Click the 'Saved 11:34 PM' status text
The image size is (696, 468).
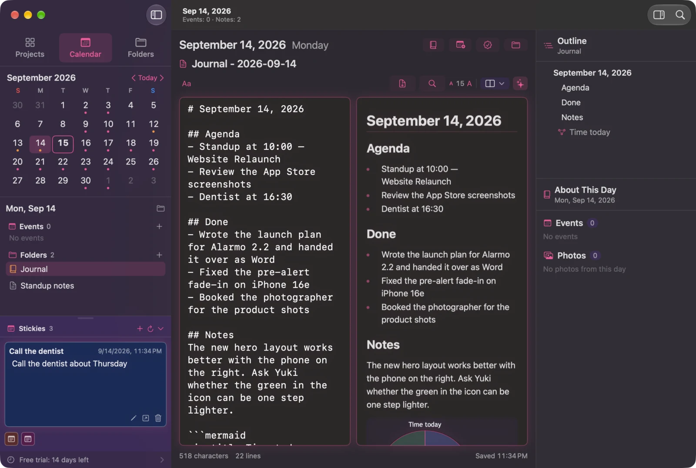tap(501, 456)
